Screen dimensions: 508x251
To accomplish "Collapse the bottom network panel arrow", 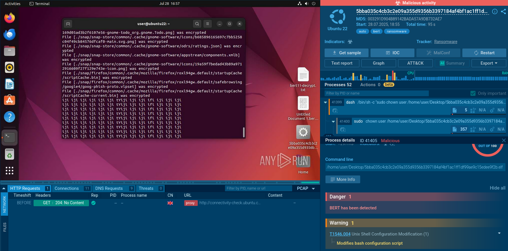I will click(x=4, y=188).
